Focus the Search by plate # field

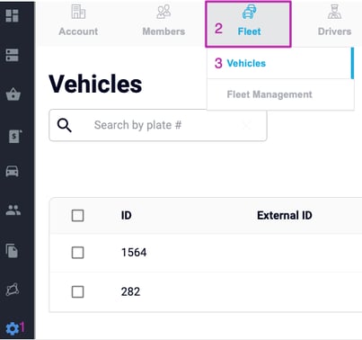(x=158, y=125)
